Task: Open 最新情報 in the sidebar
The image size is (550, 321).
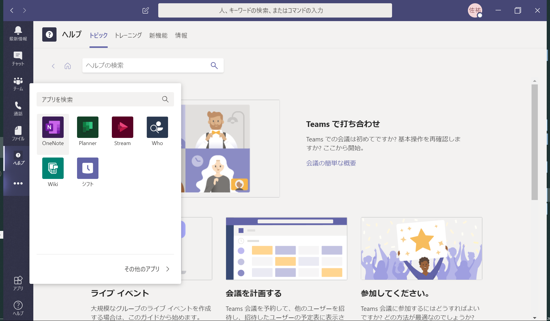Action: tap(18, 33)
